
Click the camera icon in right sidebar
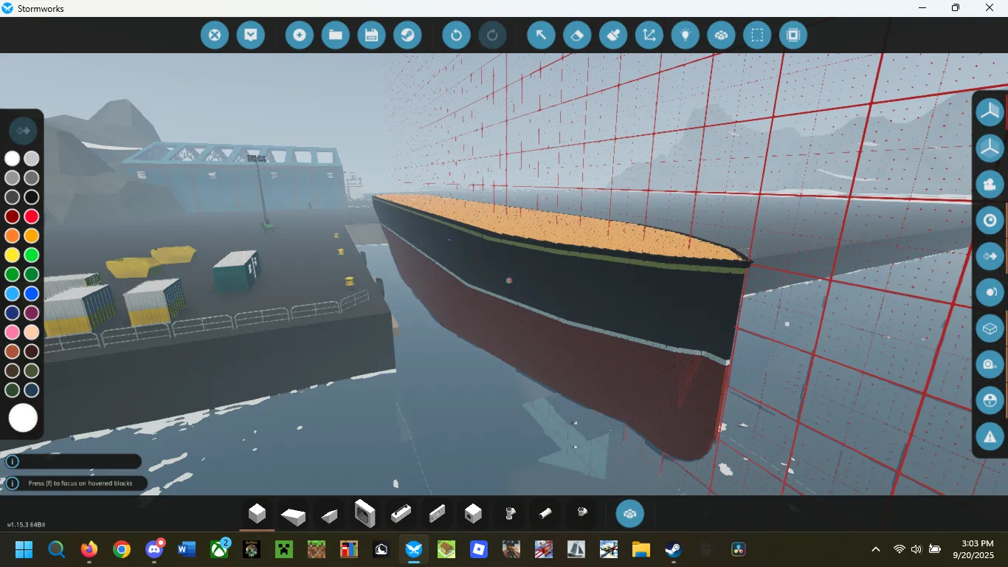[990, 184]
